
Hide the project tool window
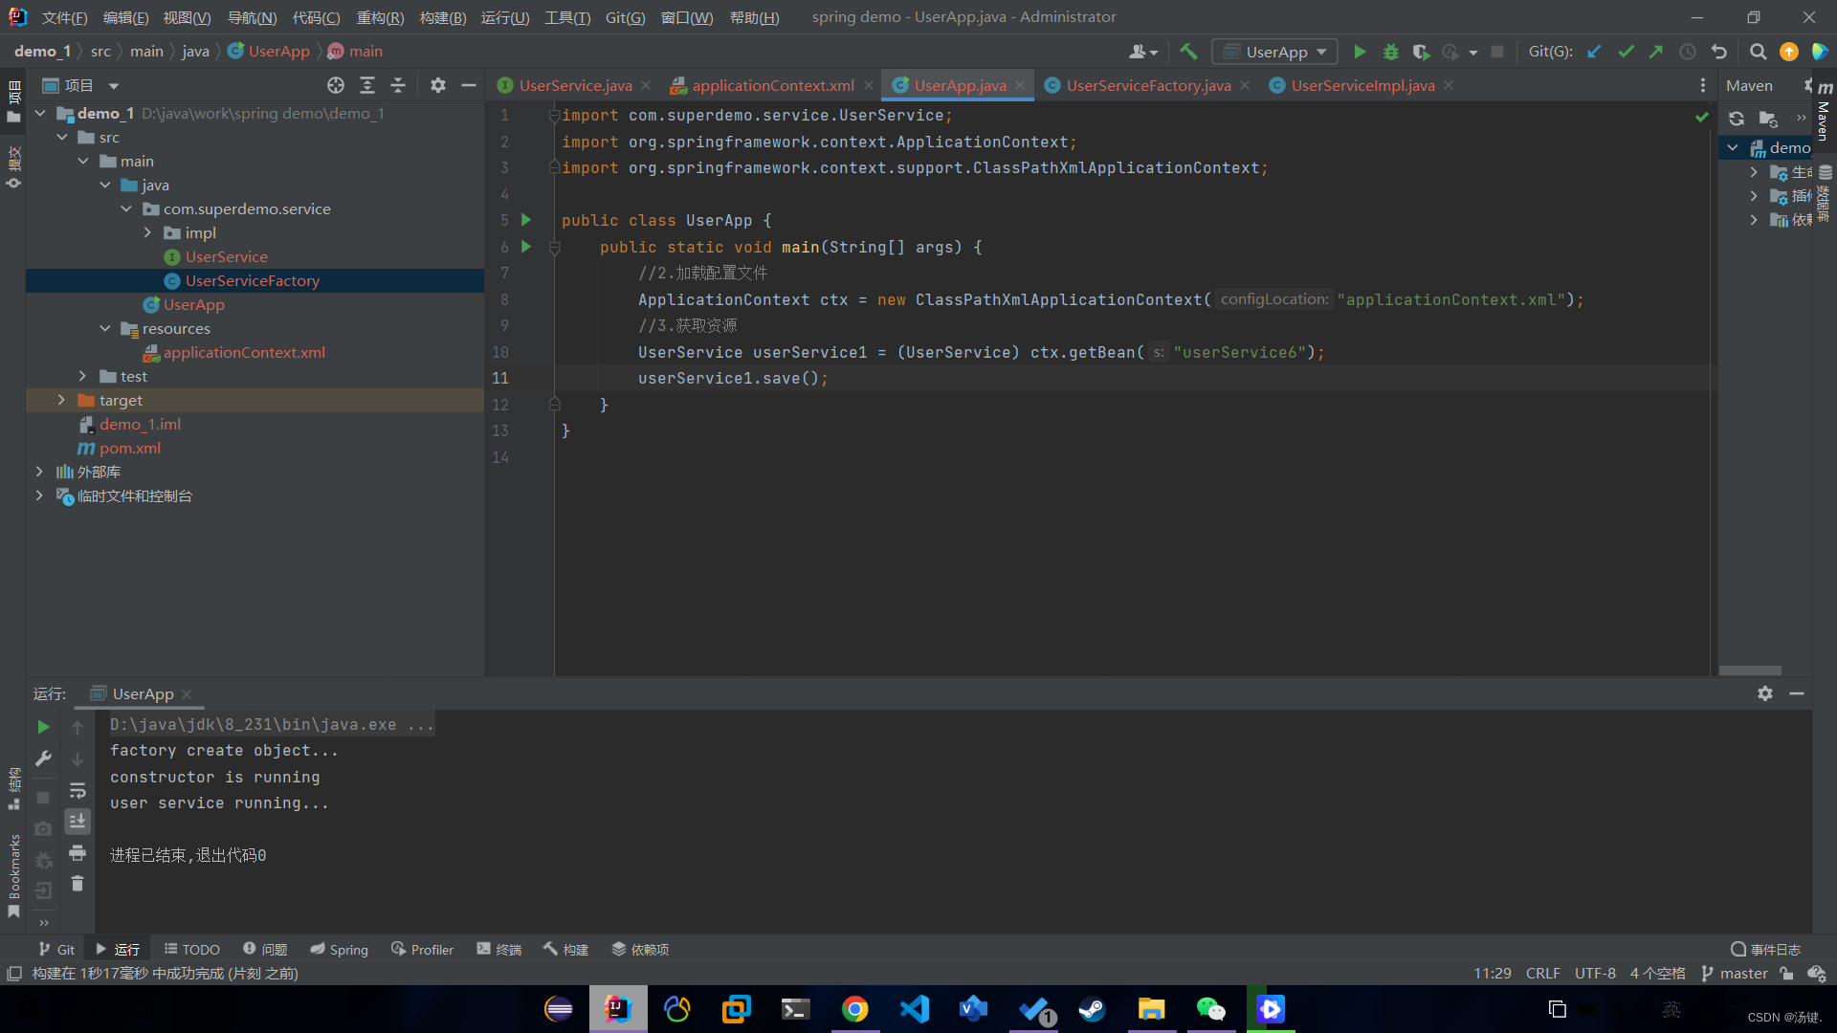(x=469, y=85)
